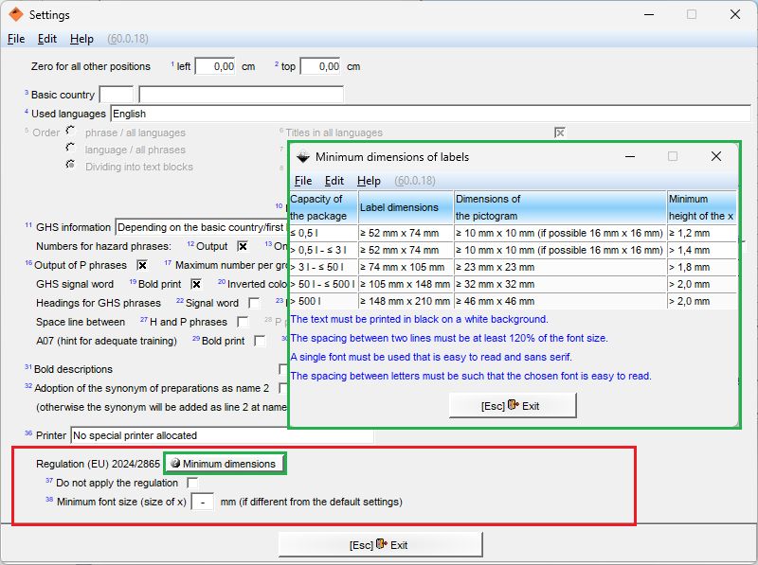Enable Signal word heading checkbox
This screenshot has height=565, width=758.
click(x=253, y=303)
